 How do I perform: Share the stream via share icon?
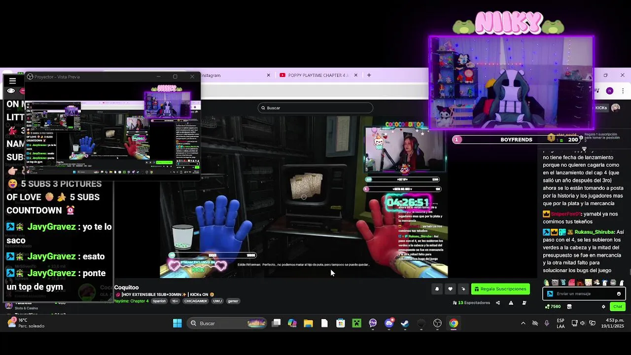[497, 303]
